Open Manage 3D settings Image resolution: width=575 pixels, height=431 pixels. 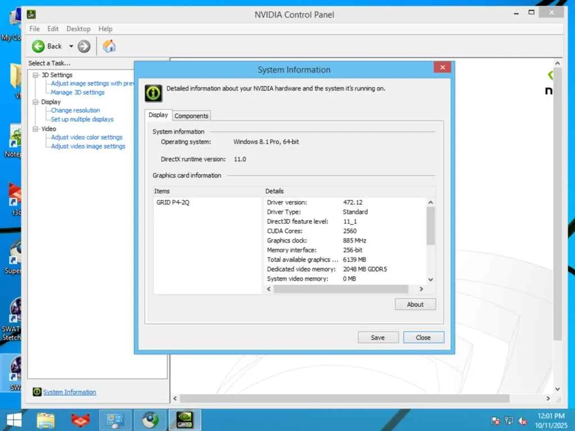(77, 93)
